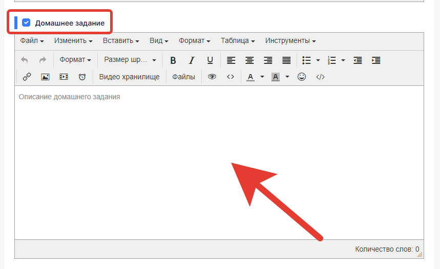Click the Видео хранилище button
Viewport: 440px width, 269px height.
(x=130, y=77)
